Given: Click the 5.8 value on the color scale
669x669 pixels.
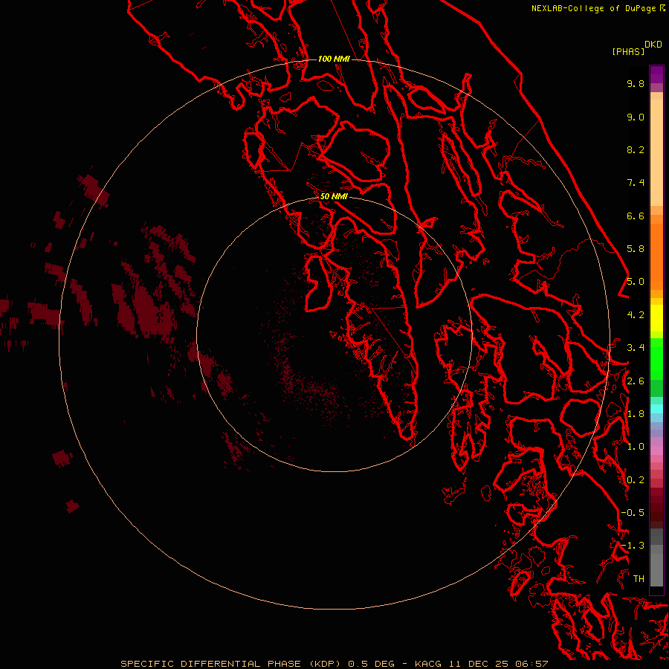Looking at the screenshot, I should click(x=636, y=249).
